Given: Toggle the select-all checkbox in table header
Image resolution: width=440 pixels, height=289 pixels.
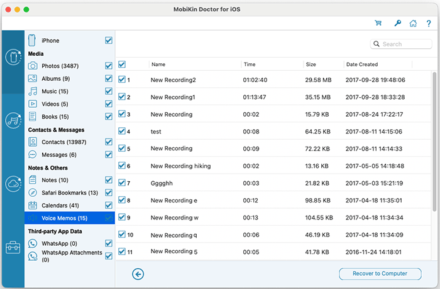Looking at the screenshot, I should pyautogui.click(x=122, y=64).
